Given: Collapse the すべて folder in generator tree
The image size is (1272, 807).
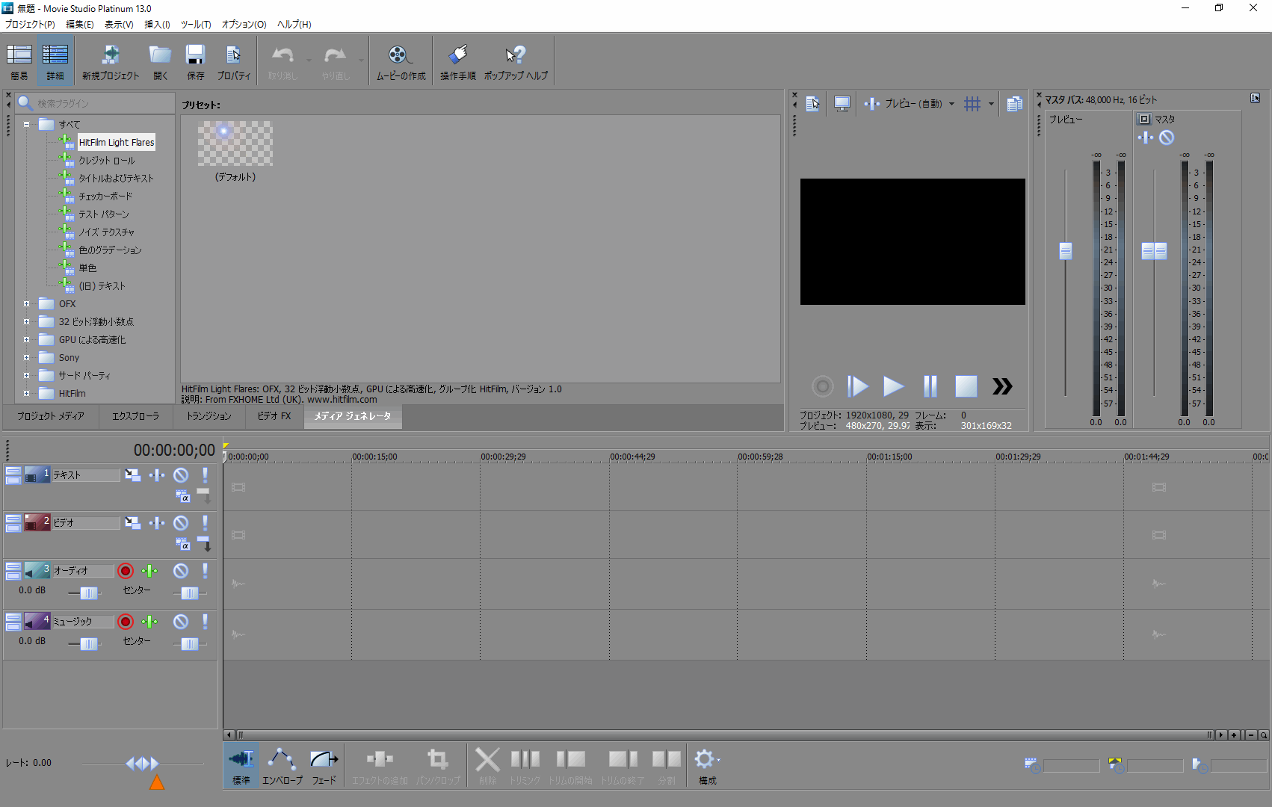Looking at the screenshot, I should [x=26, y=125].
